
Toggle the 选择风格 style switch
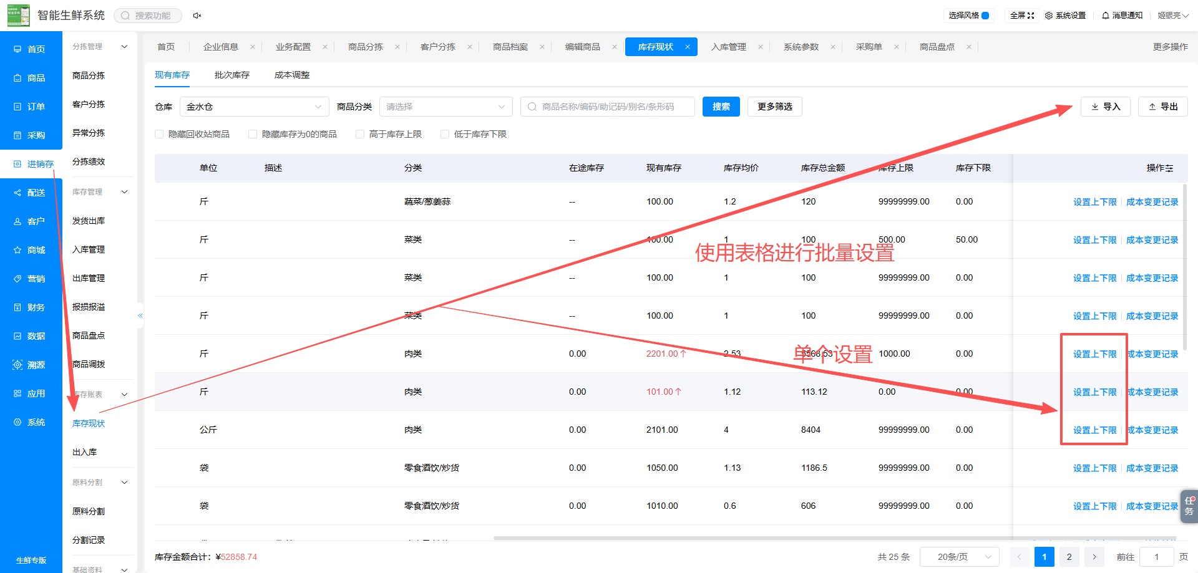pos(985,16)
